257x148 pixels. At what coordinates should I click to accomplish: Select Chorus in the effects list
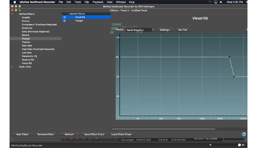(x=26, y=21)
